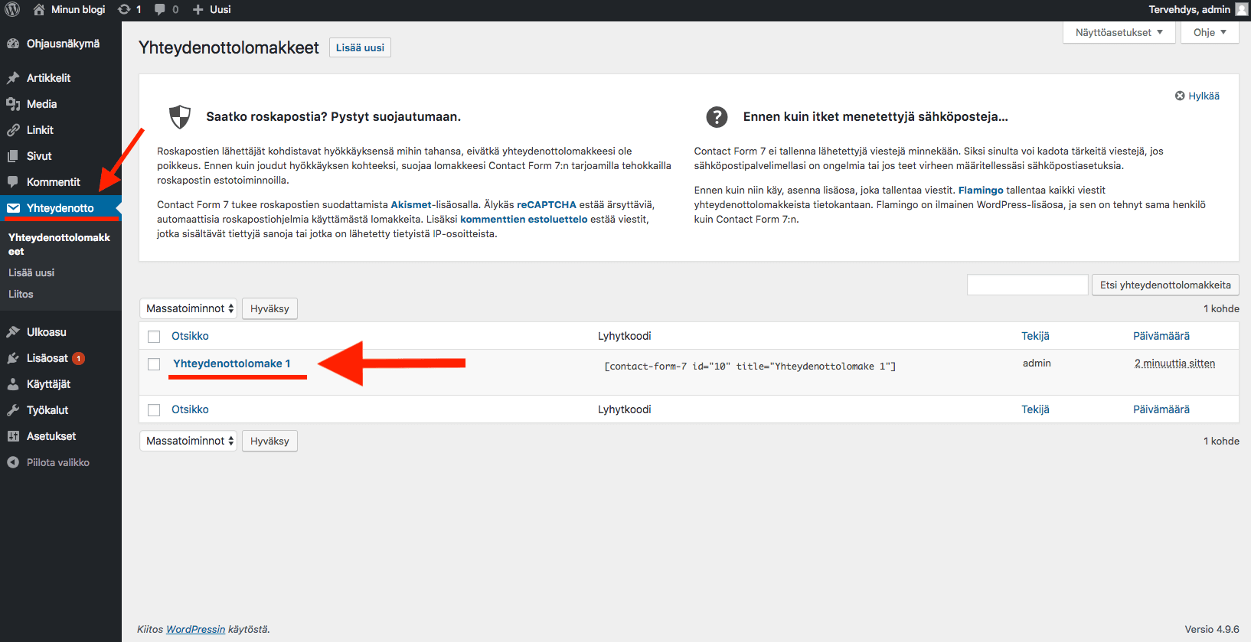Click the Otsikko footer column link
This screenshot has width=1251, height=642.
[190, 409]
